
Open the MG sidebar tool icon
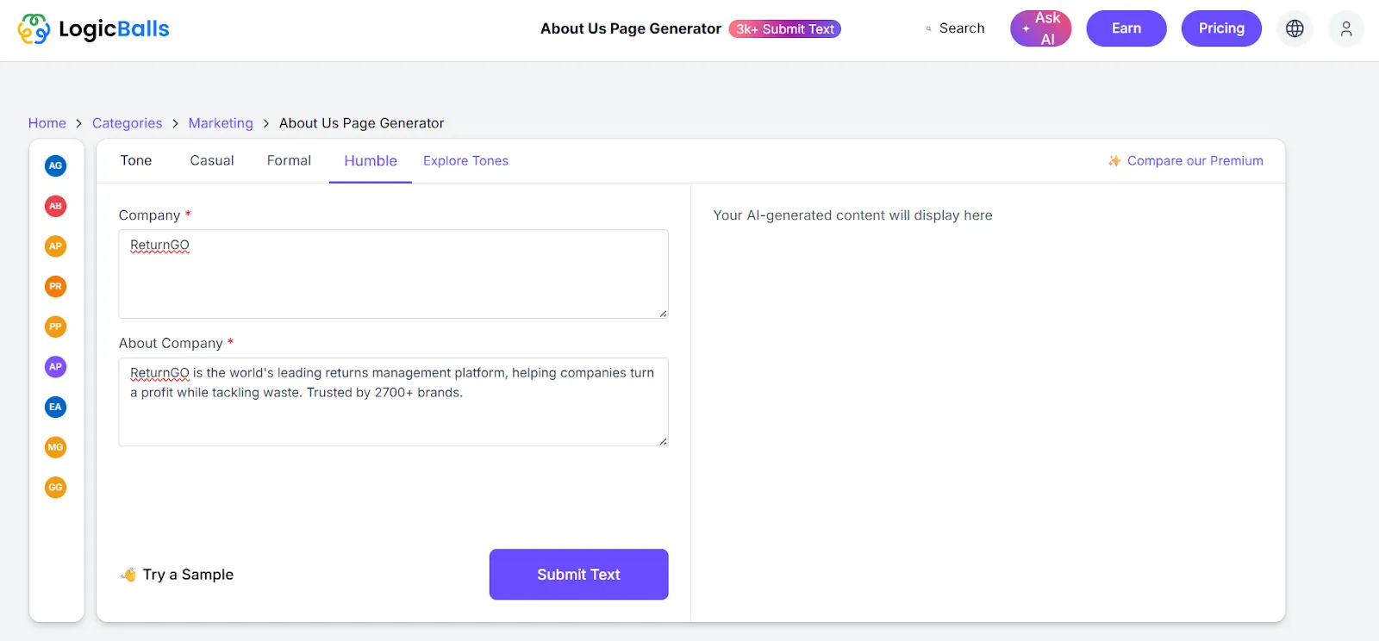coord(55,447)
